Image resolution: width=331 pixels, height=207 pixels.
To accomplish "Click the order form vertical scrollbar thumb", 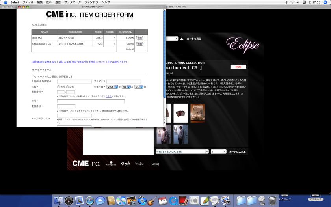I will 164,54.
